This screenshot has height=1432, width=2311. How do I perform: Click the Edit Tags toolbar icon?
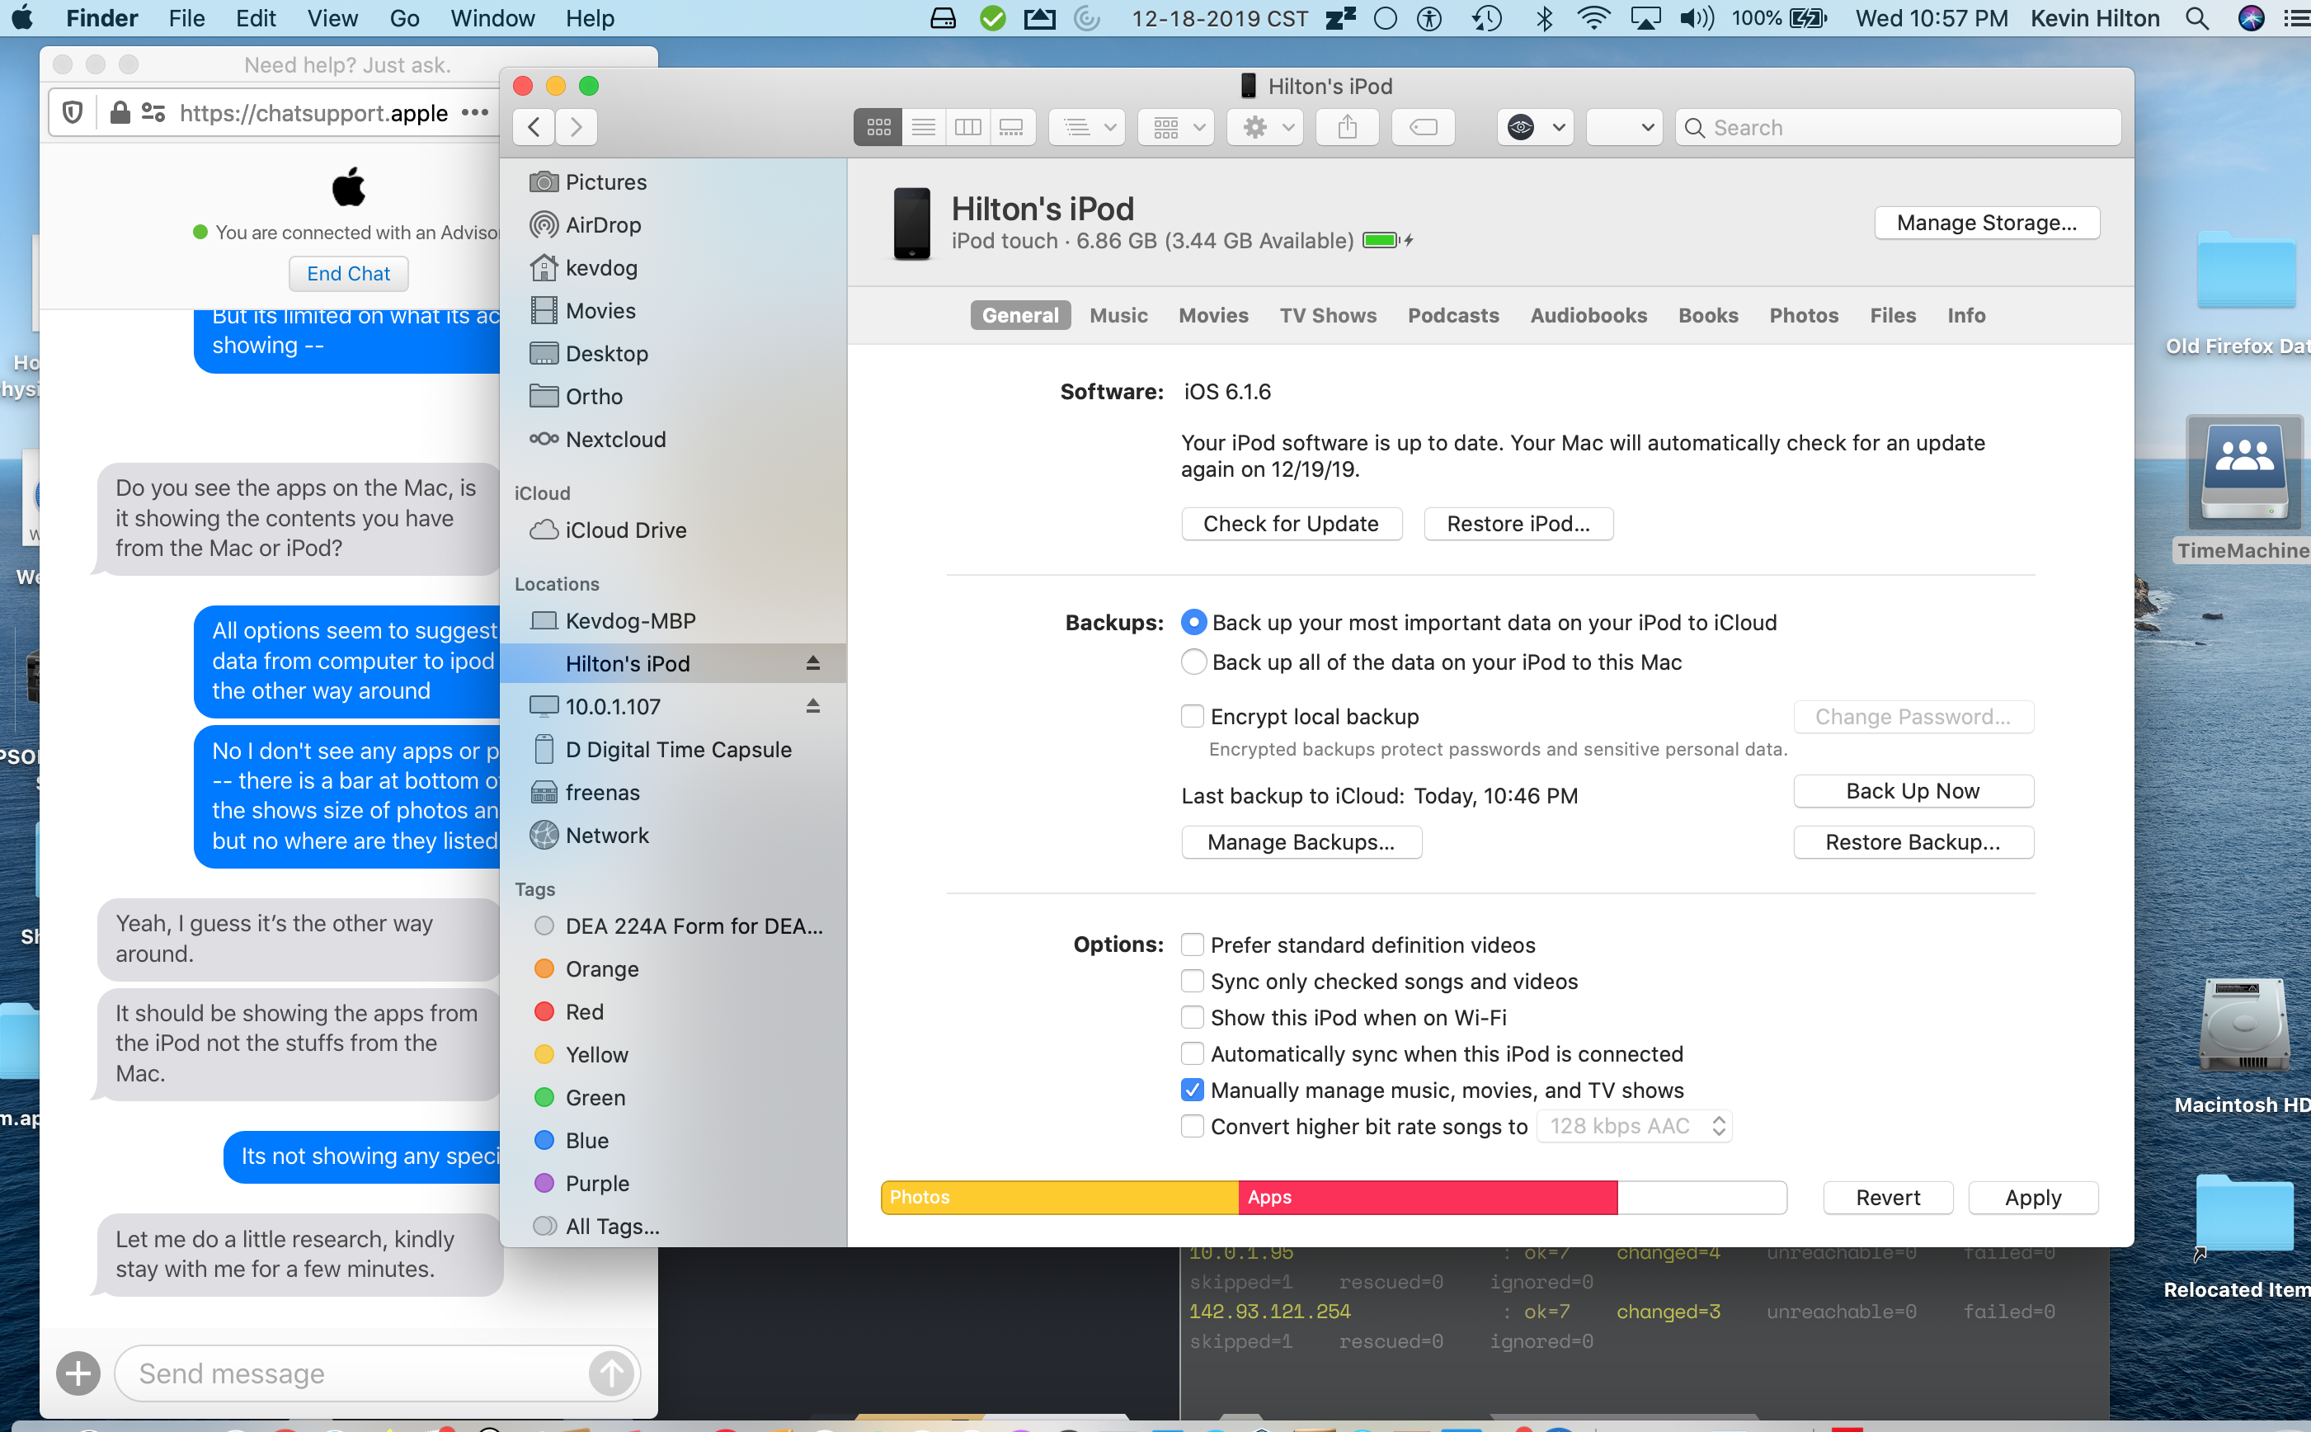[x=1423, y=127]
